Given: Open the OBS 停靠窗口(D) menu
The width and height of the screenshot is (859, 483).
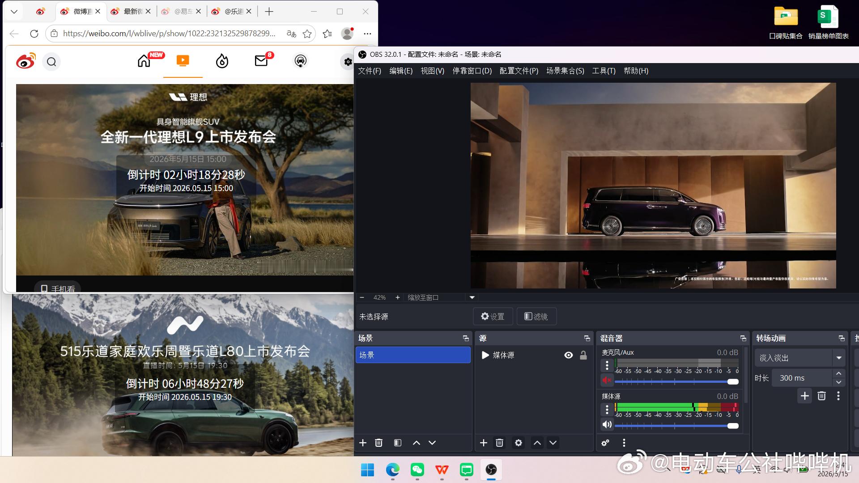Looking at the screenshot, I should pos(472,71).
